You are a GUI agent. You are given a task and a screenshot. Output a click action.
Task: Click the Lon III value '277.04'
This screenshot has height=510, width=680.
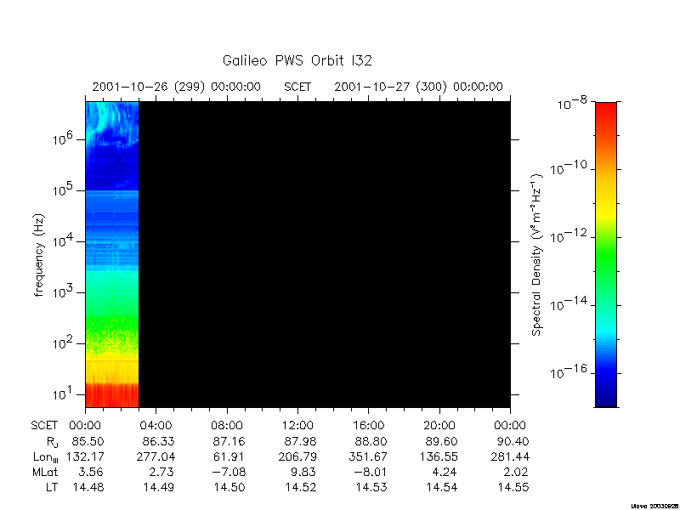point(156,456)
